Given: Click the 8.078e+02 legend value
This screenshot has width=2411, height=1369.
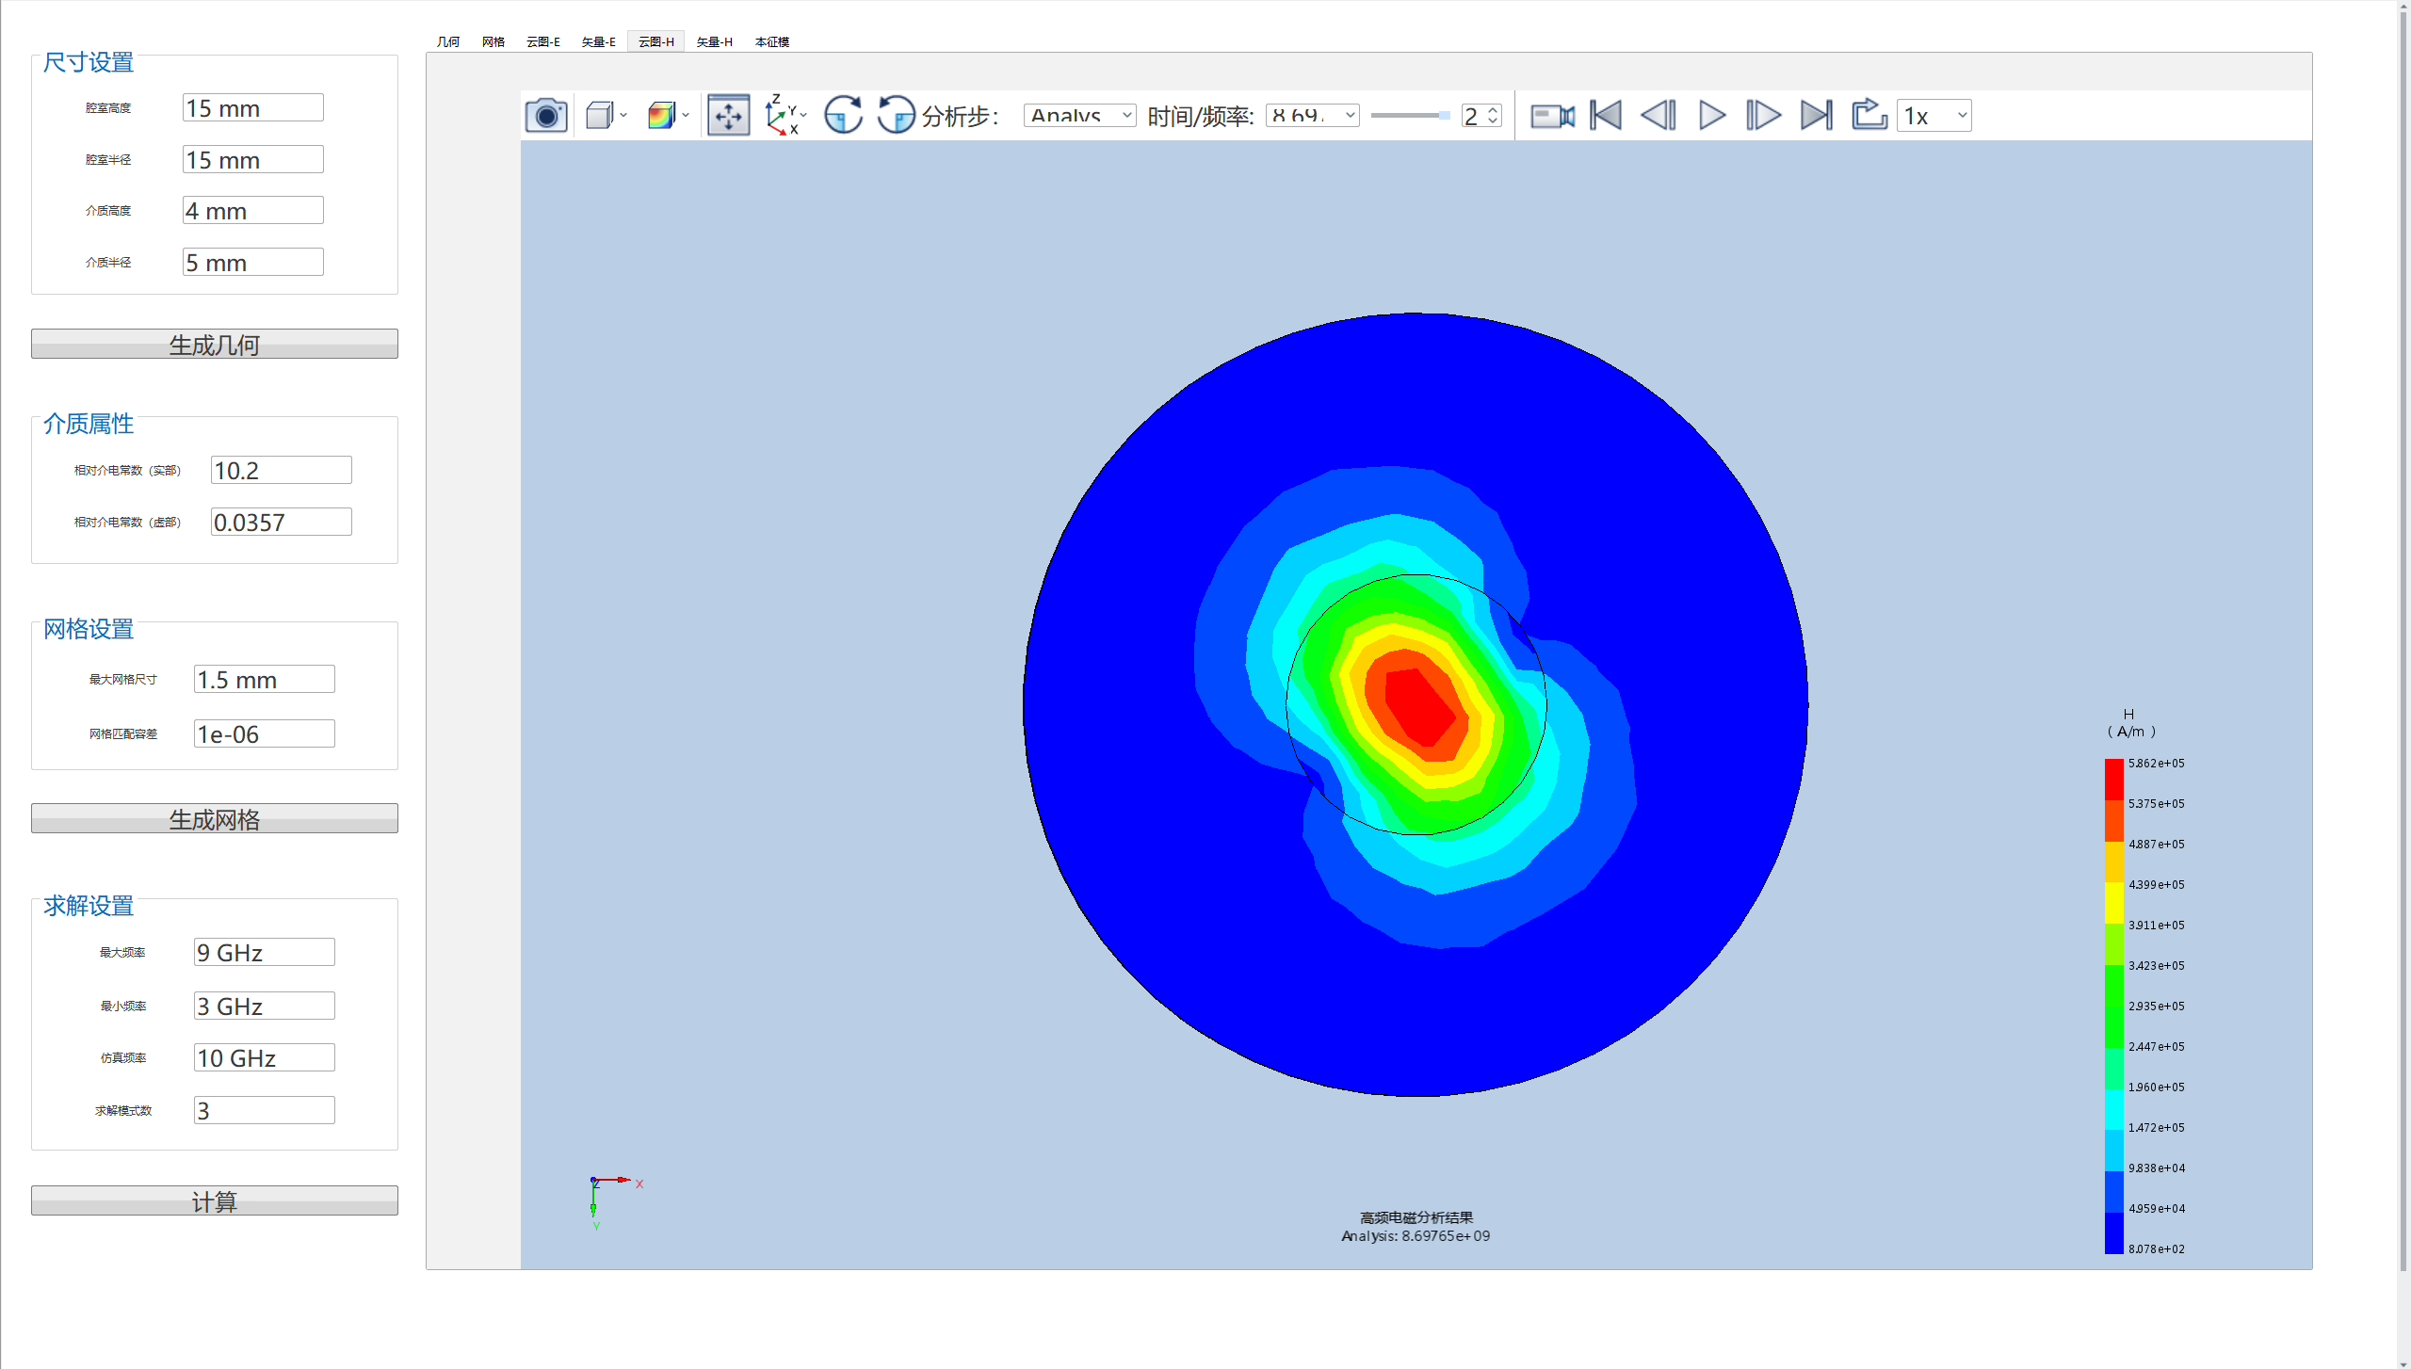Looking at the screenshot, I should pos(2157,1248).
